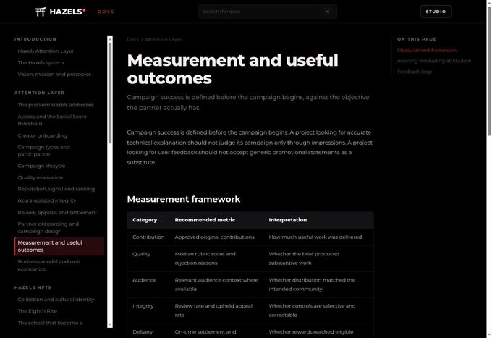Image resolution: width=492 pixels, height=338 pixels.
Task: Select Measurement and useful outcomes sidebar item
Action: point(59,246)
